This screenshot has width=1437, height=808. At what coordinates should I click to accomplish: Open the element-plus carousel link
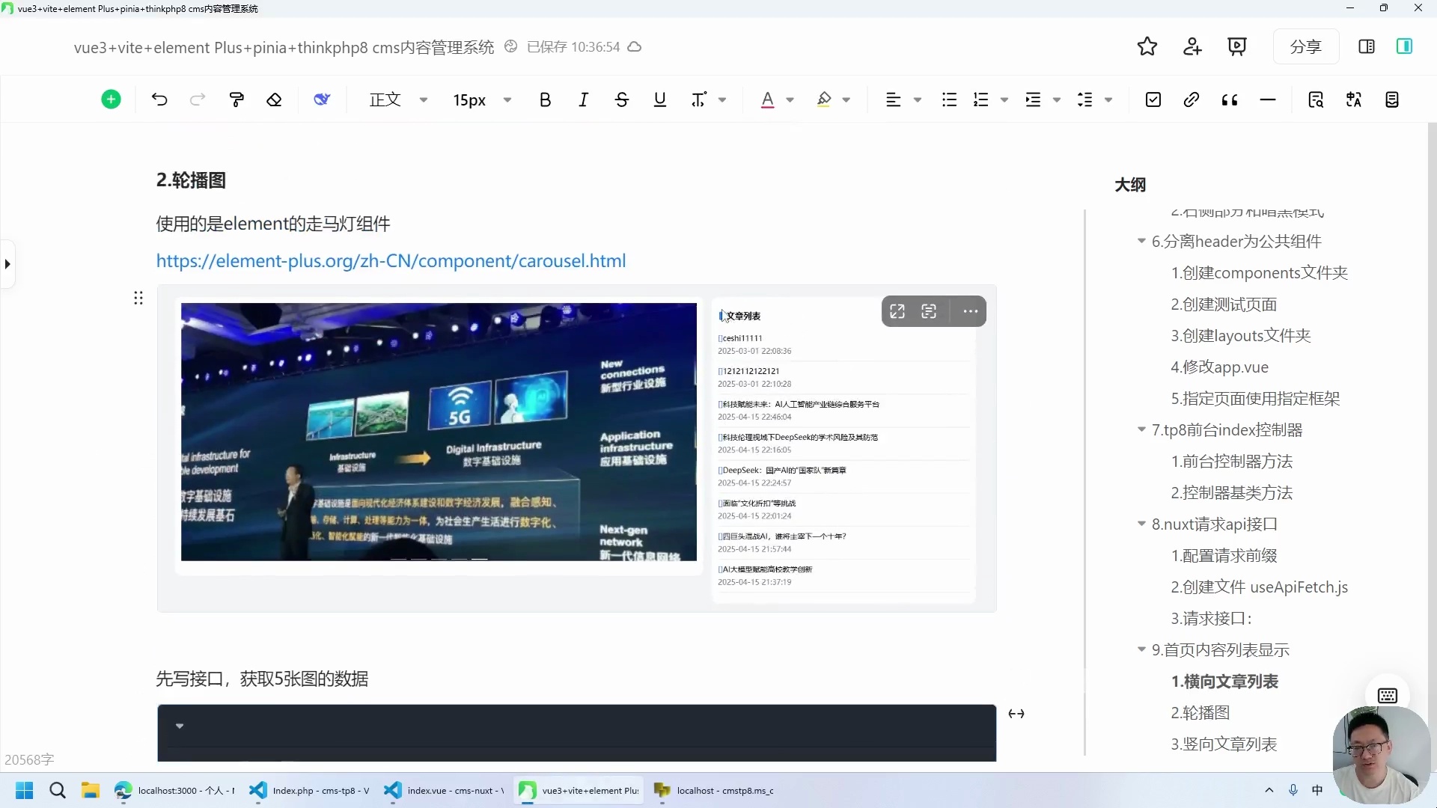pos(391,260)
